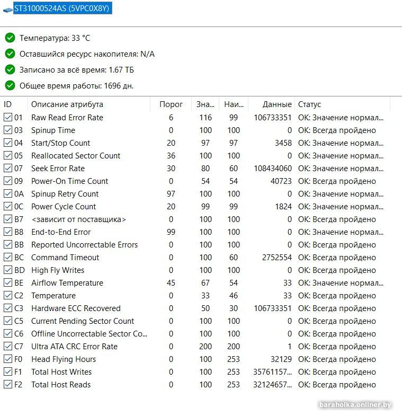Uncheck the F1 Total Host Writes checkbox
Image resolution: width=402 pixels, height=416 pixels.
(x=8, y=372)
